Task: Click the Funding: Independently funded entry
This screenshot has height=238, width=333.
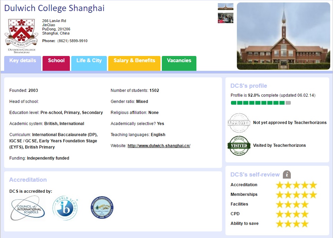Action: (x=39, y=158)
